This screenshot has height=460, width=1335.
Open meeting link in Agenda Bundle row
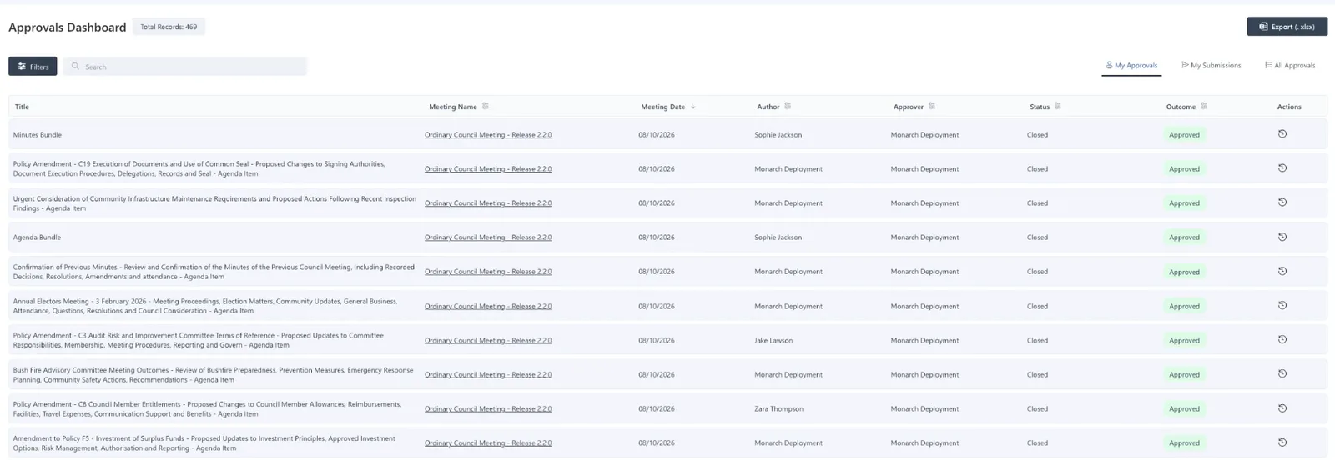488,237
